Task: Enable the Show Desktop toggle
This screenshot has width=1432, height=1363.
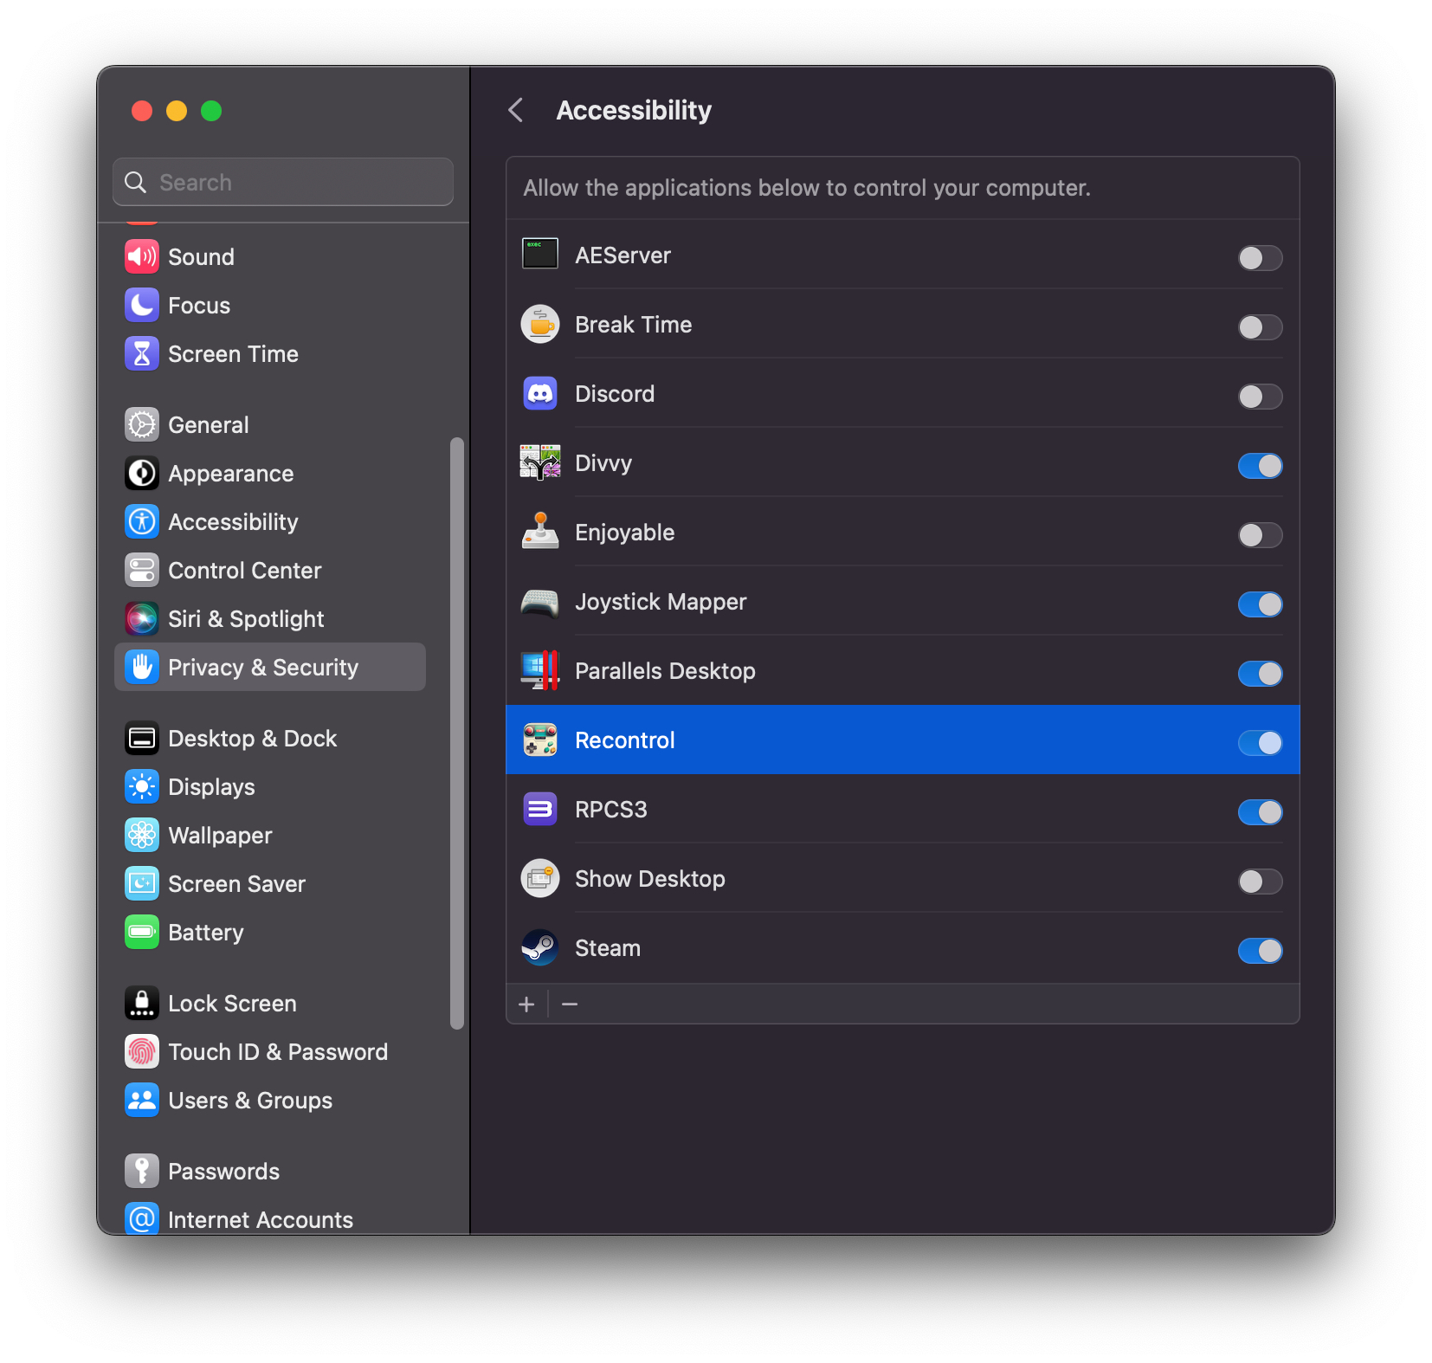Action: (x=1260, y=881)
